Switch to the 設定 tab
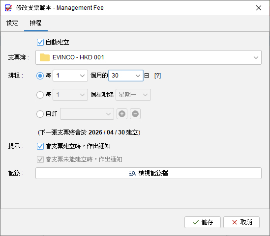 tap(12, 23)
